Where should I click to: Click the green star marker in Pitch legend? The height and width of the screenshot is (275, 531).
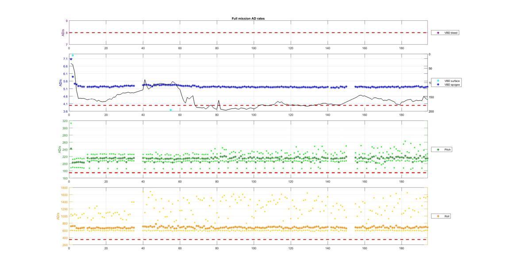click(x=438, y=149)
